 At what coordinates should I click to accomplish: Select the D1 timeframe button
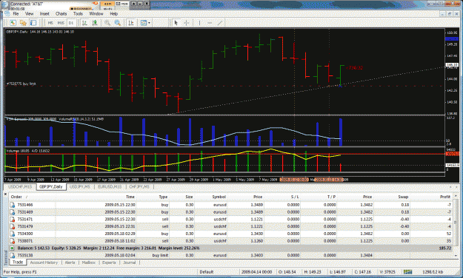point(71,23)
